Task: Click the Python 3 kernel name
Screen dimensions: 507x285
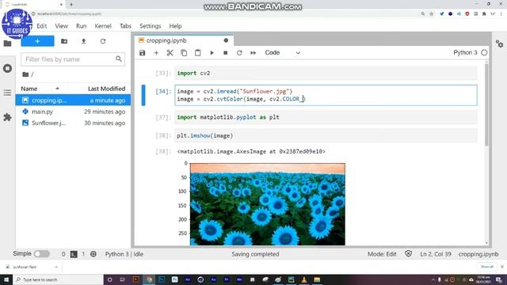Action: [x=465, y=53]
